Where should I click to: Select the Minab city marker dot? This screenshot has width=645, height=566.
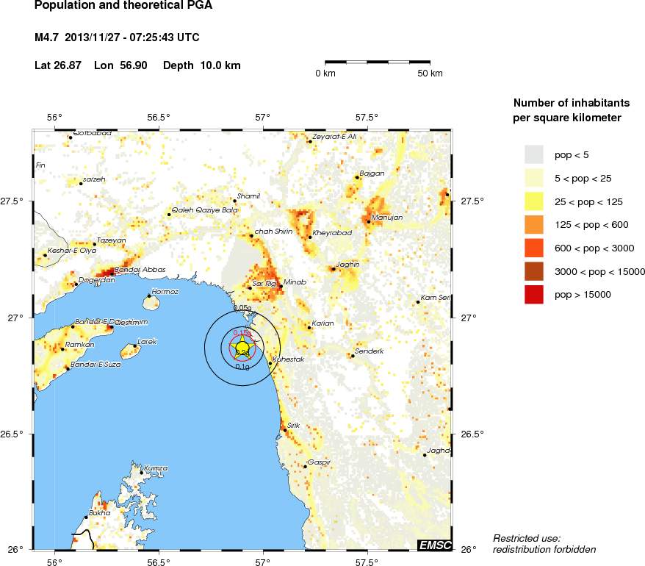(281, 286)
